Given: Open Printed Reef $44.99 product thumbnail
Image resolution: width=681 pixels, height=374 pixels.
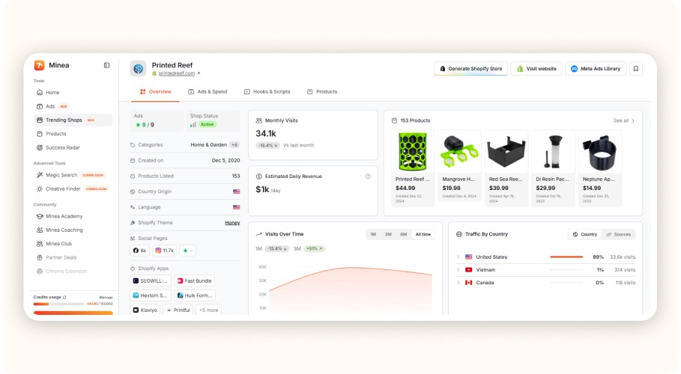Looking at the screenshot, I should coord(413,152).
